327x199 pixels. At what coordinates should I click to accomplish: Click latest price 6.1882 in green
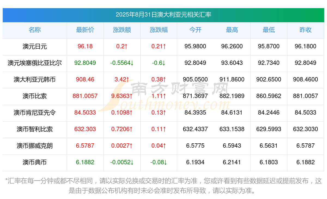(85, 162)
